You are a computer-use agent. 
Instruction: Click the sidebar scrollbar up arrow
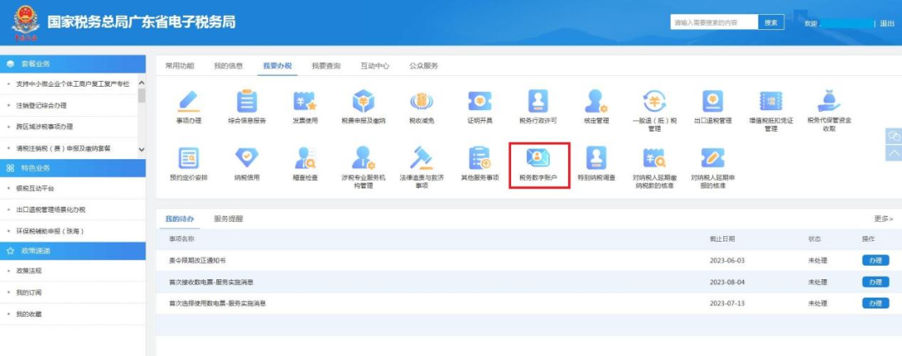tap(142, 84)
